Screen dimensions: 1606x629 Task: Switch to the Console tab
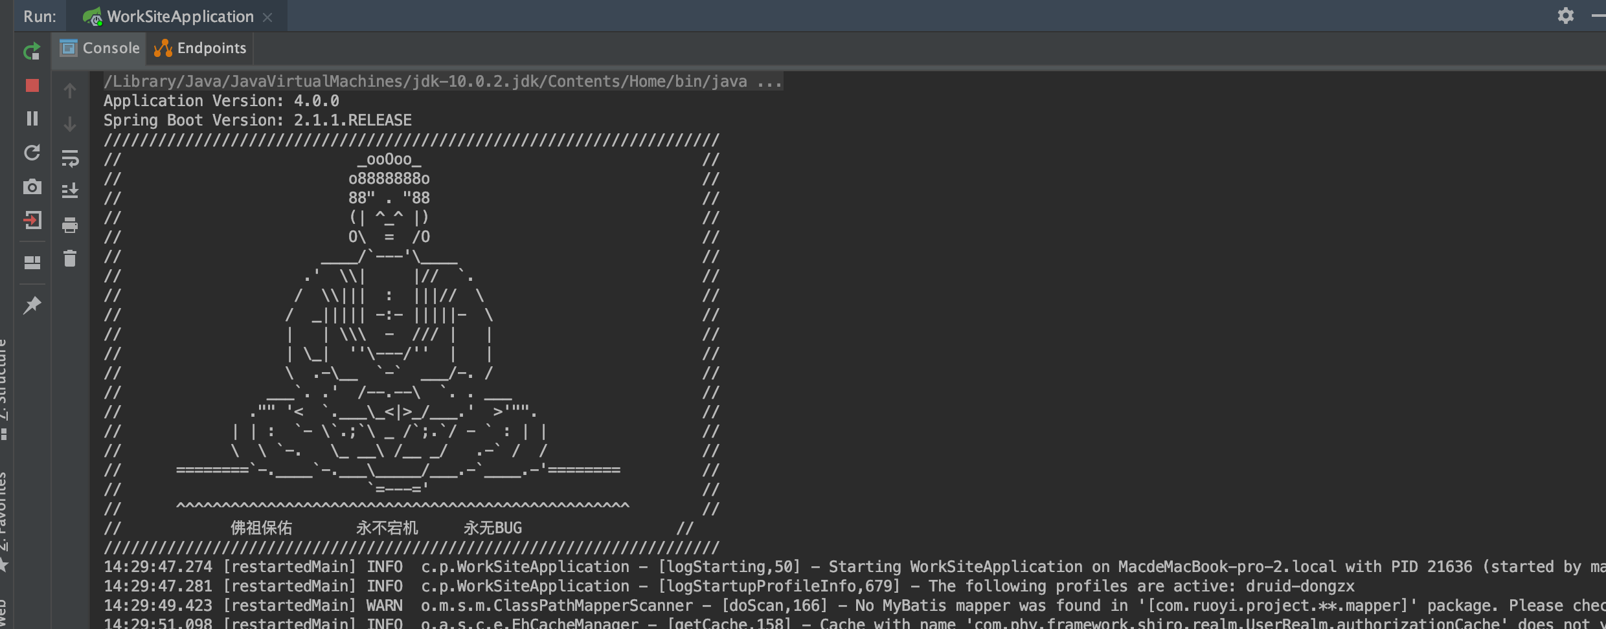100,49
